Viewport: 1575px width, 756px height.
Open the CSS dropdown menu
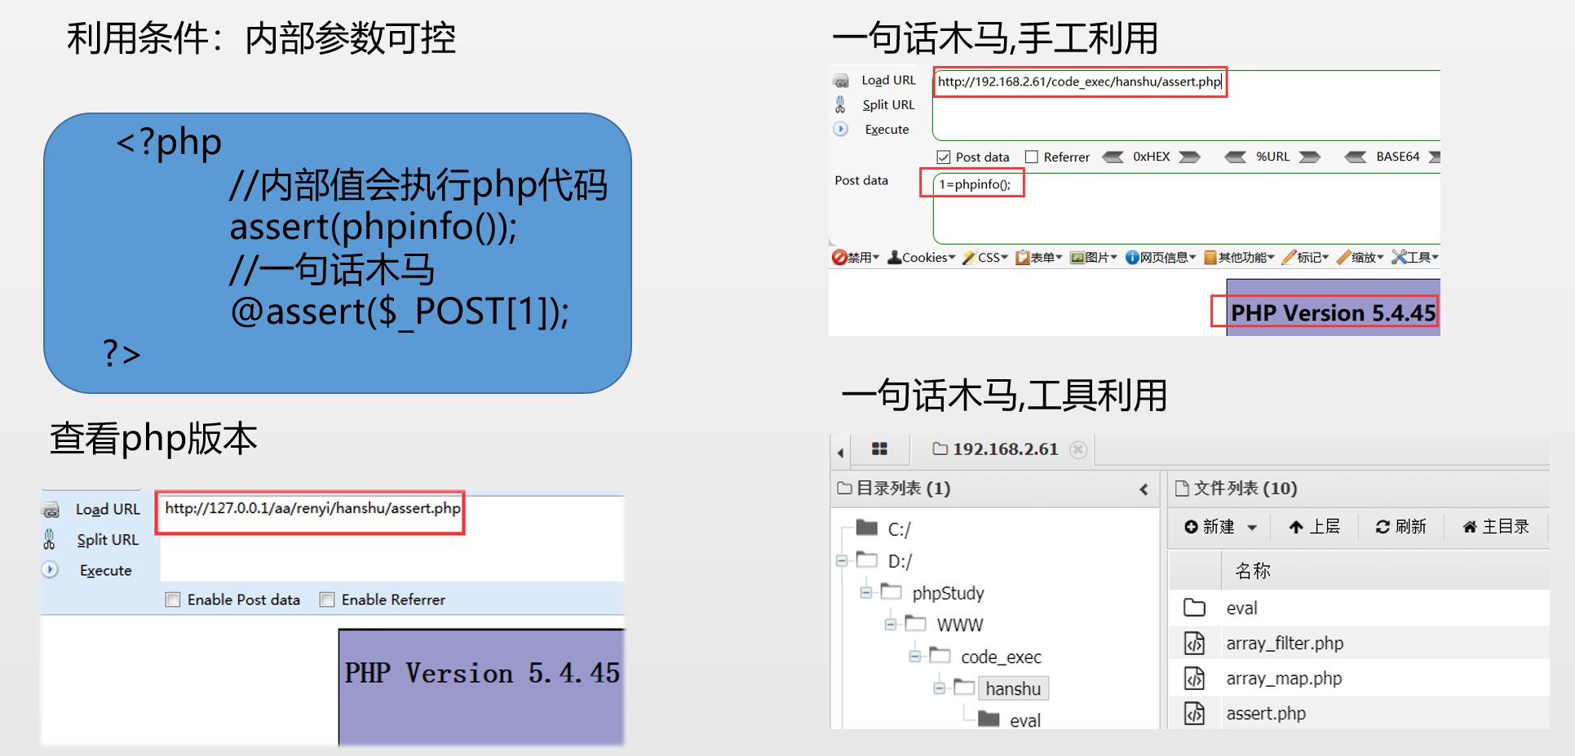tap(985, 258)
